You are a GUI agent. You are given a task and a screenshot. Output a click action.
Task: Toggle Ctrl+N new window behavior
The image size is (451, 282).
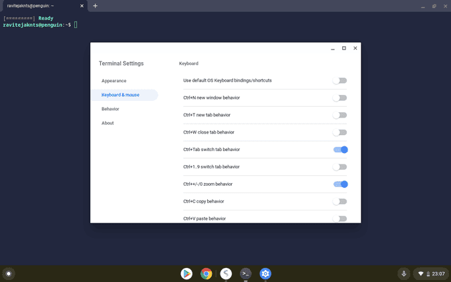point(340,98)
